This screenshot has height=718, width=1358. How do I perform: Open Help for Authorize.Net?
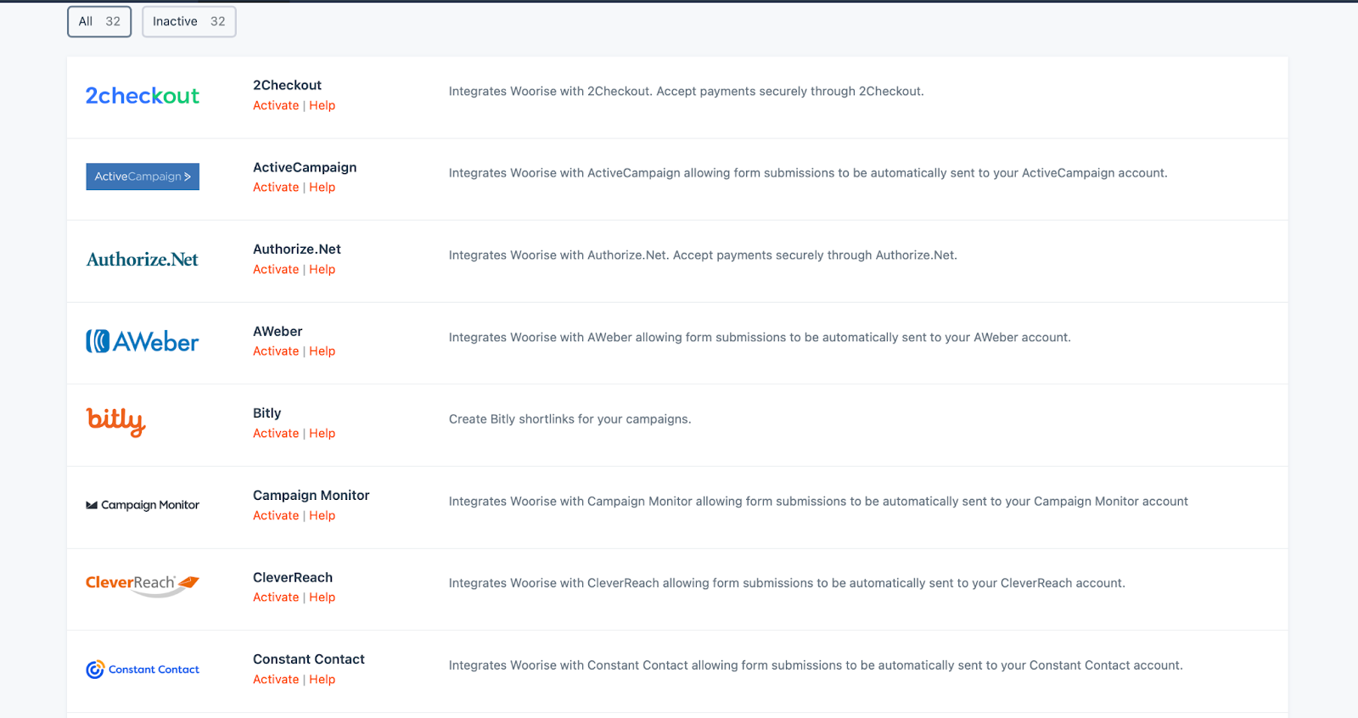(323, 269)
